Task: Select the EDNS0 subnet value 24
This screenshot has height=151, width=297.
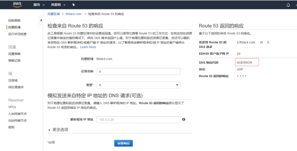Action: pos(238,54)
